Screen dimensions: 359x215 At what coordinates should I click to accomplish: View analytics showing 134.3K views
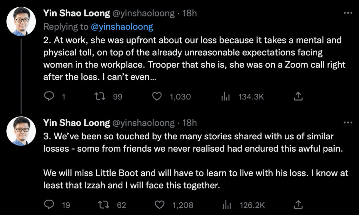click(225, 97)
